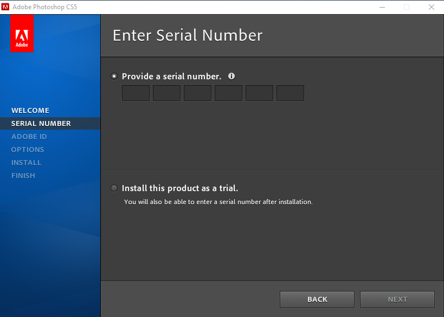The height and width of the screenshot is (317, 444).
Task: Click the third serial number input box
Action: pos(197,93)
